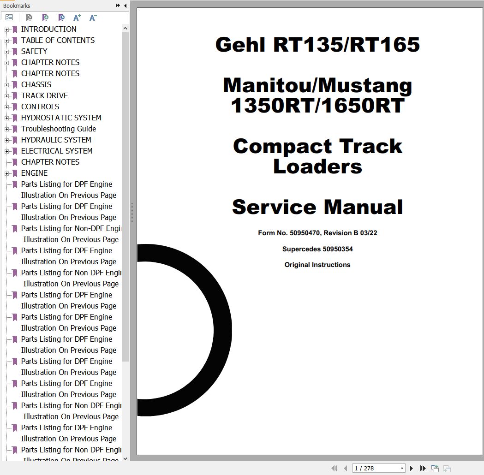Image resolution: width=484 pixels, height=475 pixels.
Task: Expand the TABLE OF CONTENTS bookmark
Action: pos(6,41)
